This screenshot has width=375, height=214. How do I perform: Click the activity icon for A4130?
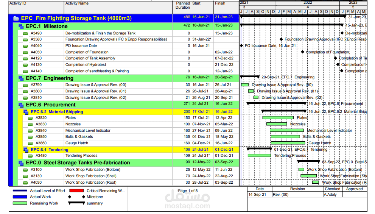pos(25,65)
